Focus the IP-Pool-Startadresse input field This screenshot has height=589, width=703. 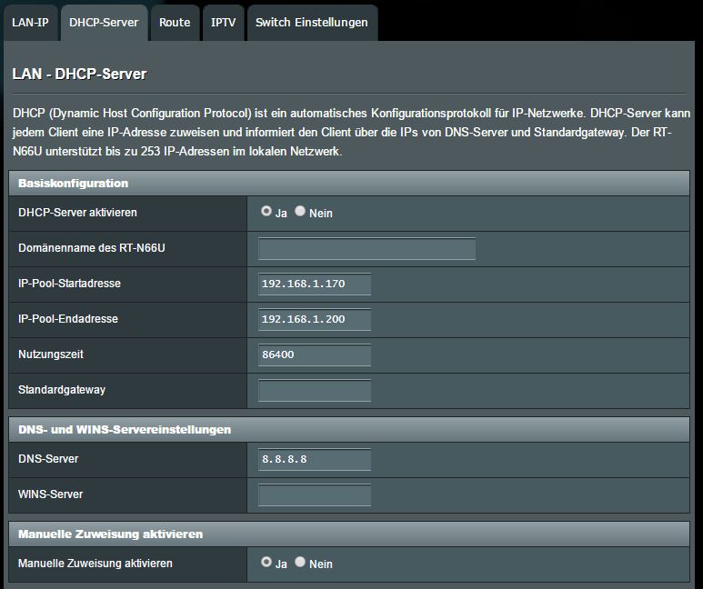pyautogui.click(x=315, y=285)
